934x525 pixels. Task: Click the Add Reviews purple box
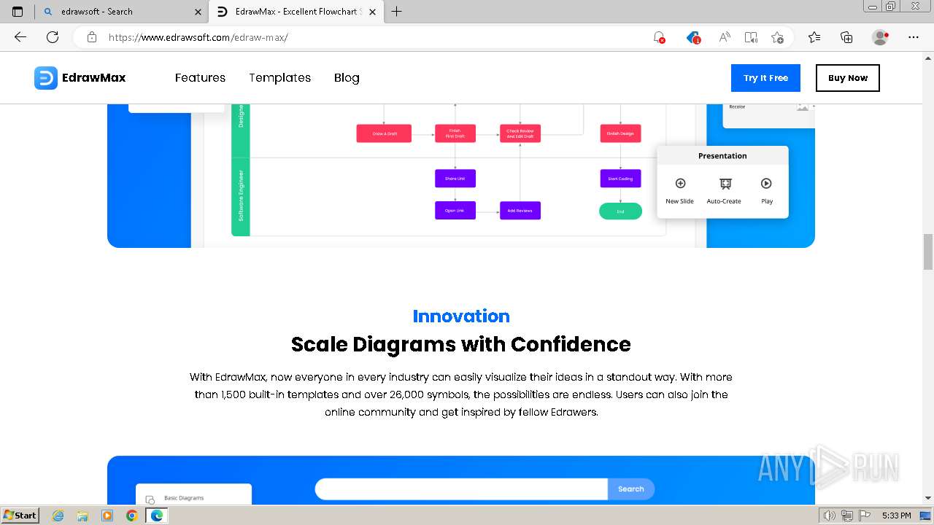(520, 211)
